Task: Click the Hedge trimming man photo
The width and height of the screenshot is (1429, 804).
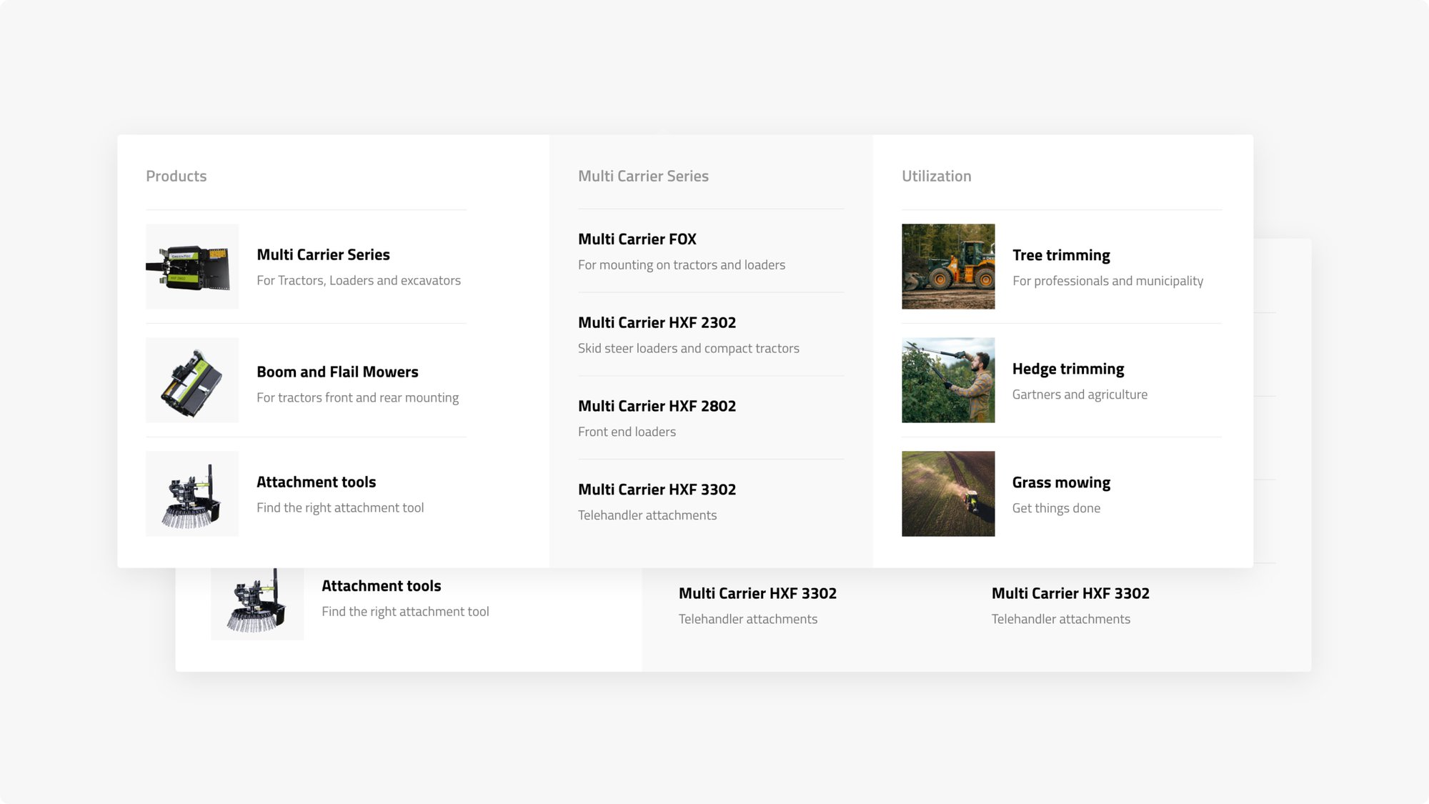Action: (948, 380)
